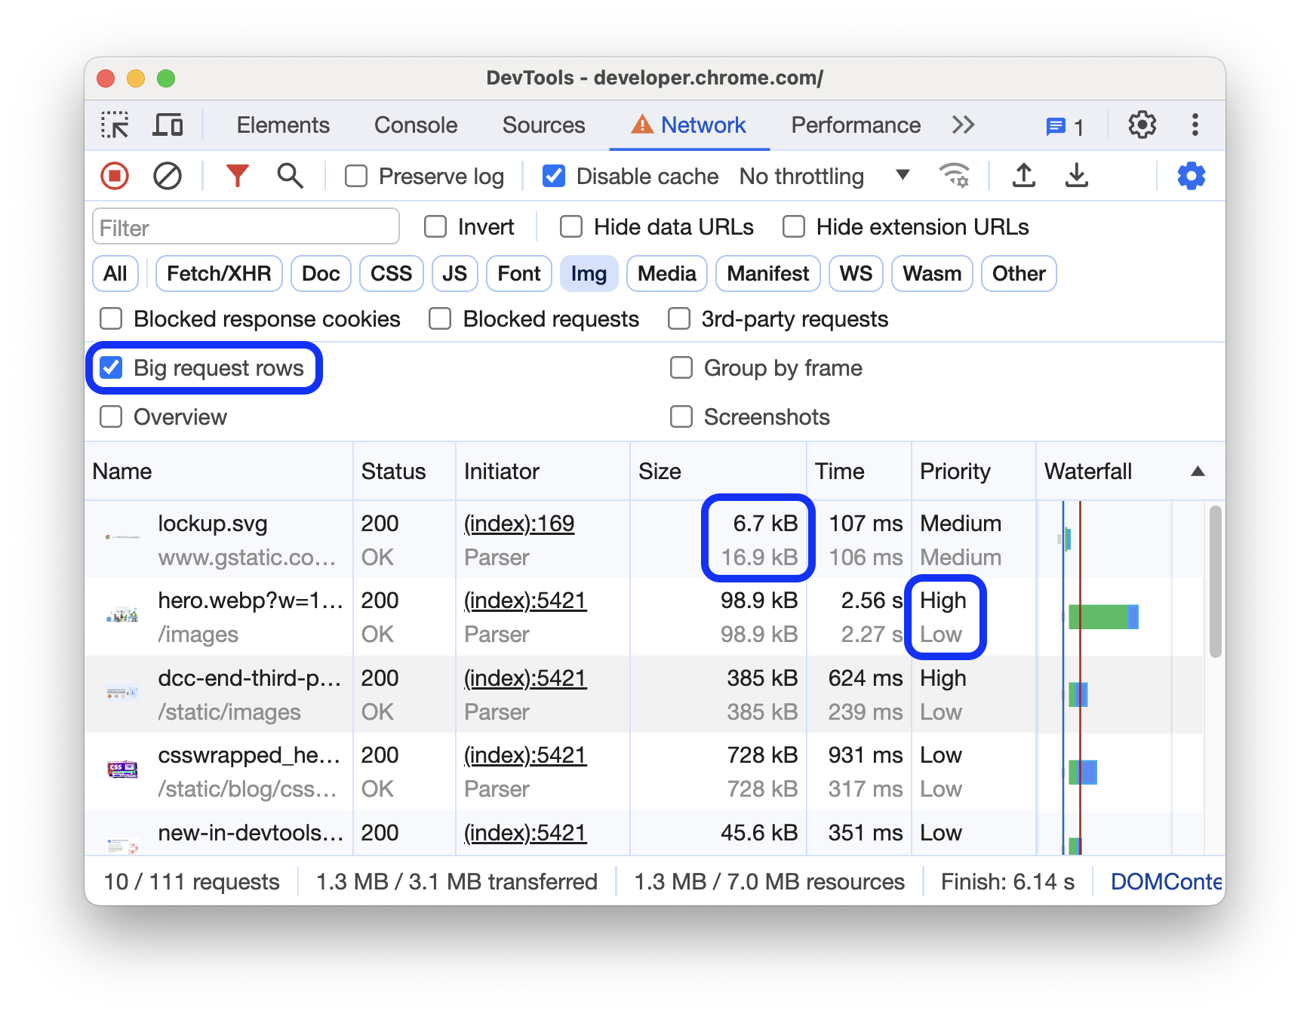Toggle the device toolbar icon
Image resolution: width=1310 pixels, height=1017 pixels.
[x=168, y=125]
